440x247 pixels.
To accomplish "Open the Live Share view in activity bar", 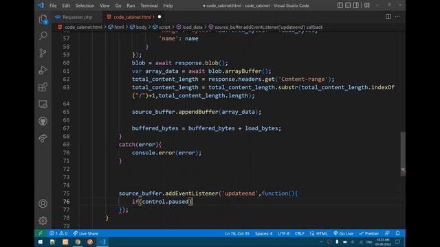I will click(43, 139).
